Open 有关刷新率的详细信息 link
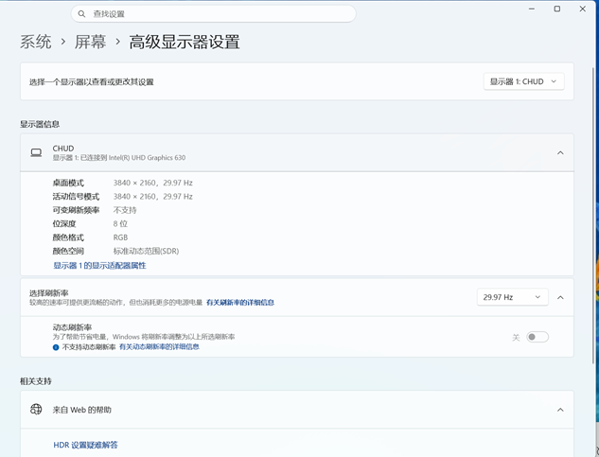599x457 pixels. pos(240,302)
